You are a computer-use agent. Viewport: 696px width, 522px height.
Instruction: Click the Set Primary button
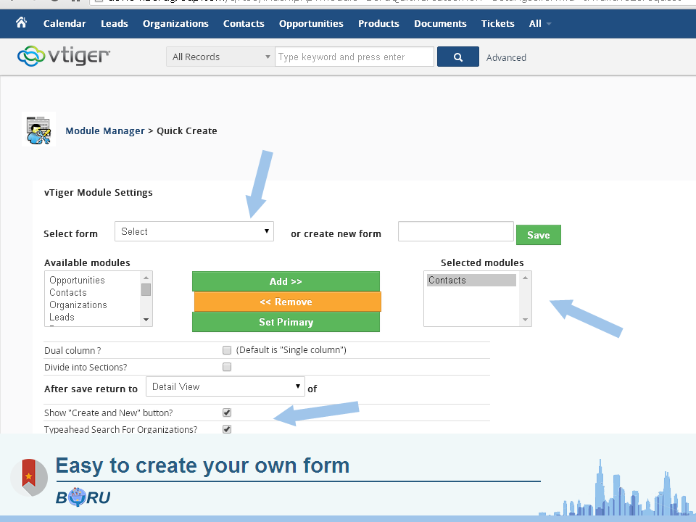click(286, 322)
